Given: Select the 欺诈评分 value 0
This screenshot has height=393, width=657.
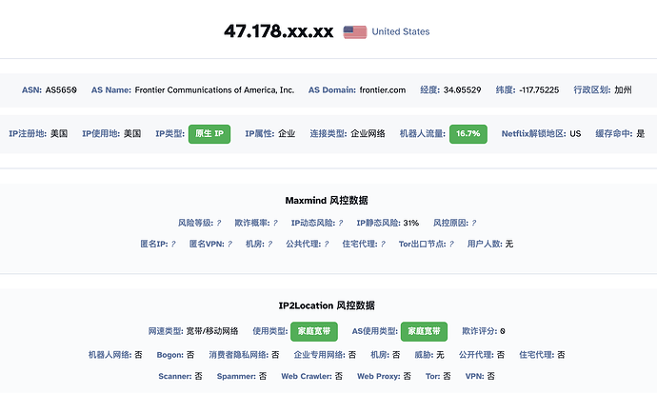Looking at the screenshot, I should click(x=503, y=331).
